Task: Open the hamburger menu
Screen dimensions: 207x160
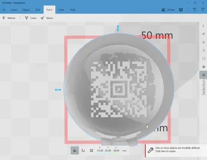Action: pos(4,10)
